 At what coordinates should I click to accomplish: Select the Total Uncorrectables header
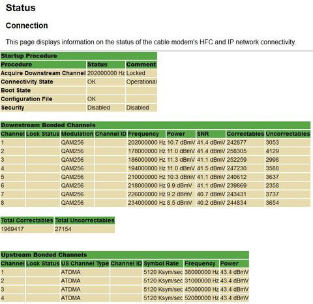85,220
